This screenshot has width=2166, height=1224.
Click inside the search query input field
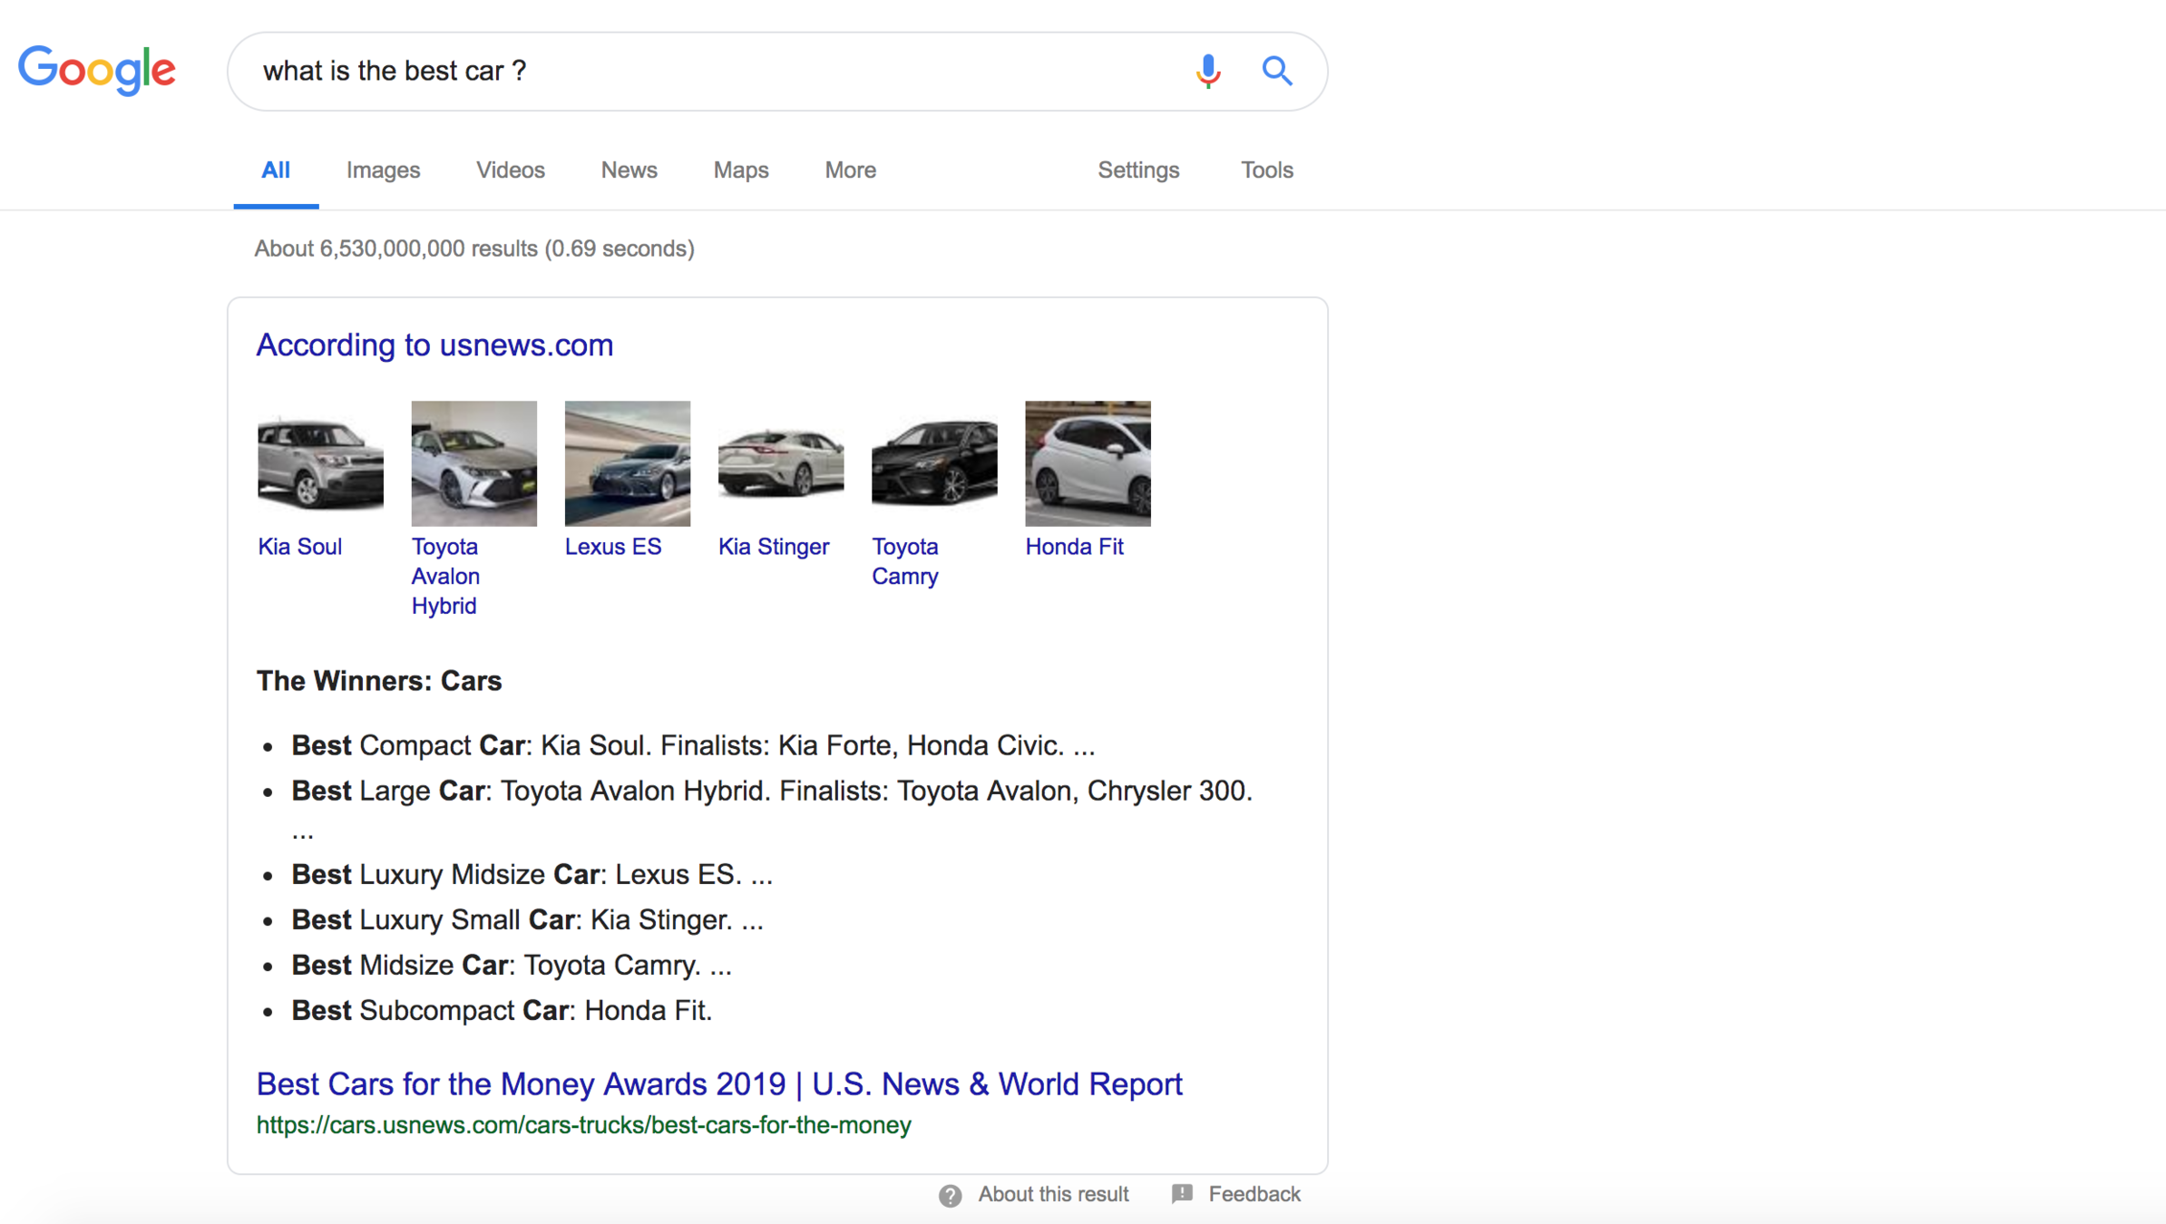tap(707, 71)
